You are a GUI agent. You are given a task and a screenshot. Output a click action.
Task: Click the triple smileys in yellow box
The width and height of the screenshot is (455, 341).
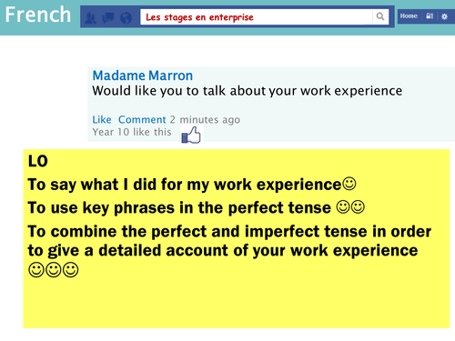(54, 269)
